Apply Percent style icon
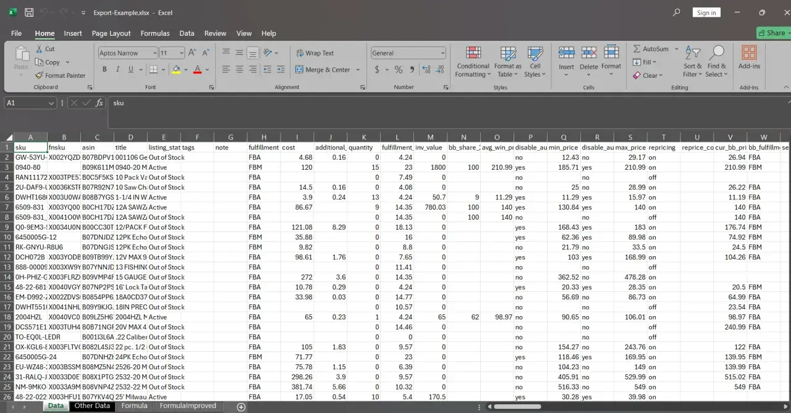791x413 pixels. pyautogui.click(x=399, y=70)
